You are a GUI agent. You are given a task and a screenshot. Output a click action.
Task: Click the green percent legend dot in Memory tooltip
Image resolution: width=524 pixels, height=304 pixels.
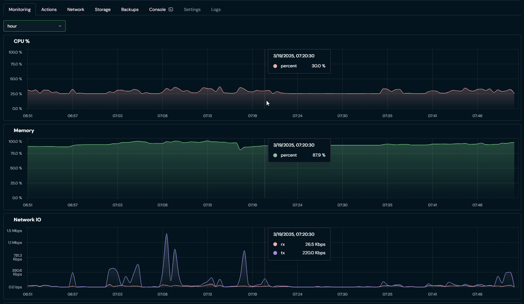pyautogui.click(x=275, y=156)
